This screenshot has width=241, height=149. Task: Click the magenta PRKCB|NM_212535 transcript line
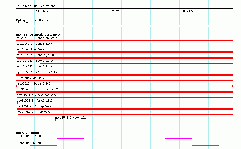coord(125,145)
